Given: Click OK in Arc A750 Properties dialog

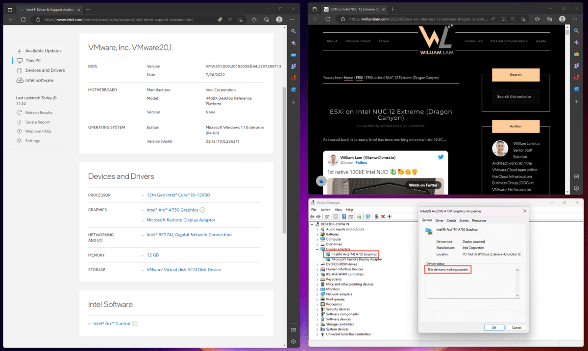Looking at the screenshot, I should coord(494,328).
